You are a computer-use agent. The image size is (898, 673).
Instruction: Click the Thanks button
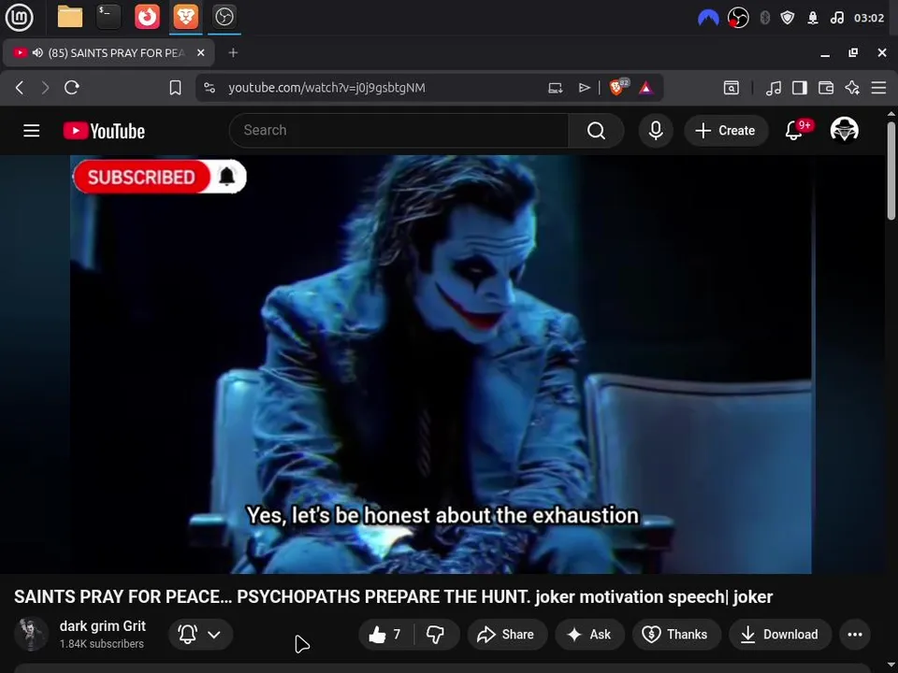tap(675, 634)
